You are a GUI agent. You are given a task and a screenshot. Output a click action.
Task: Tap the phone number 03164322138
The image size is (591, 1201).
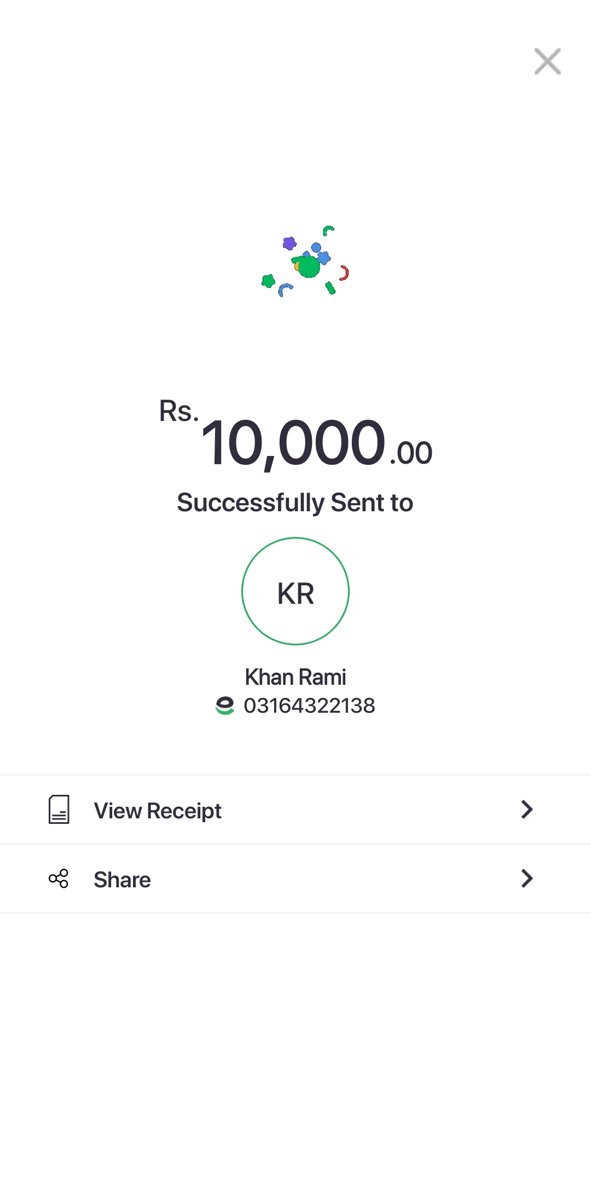309,706
